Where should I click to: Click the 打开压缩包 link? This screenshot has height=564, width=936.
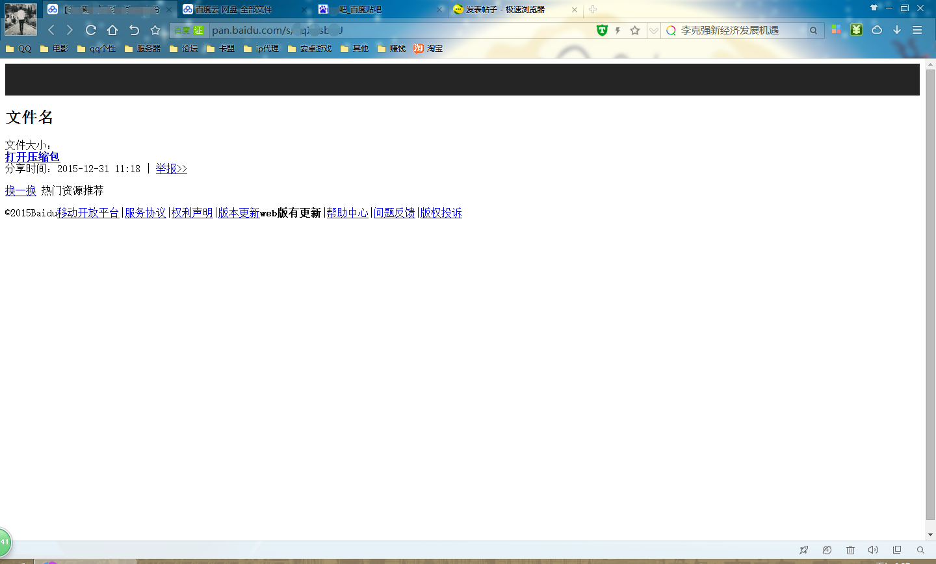31,157
